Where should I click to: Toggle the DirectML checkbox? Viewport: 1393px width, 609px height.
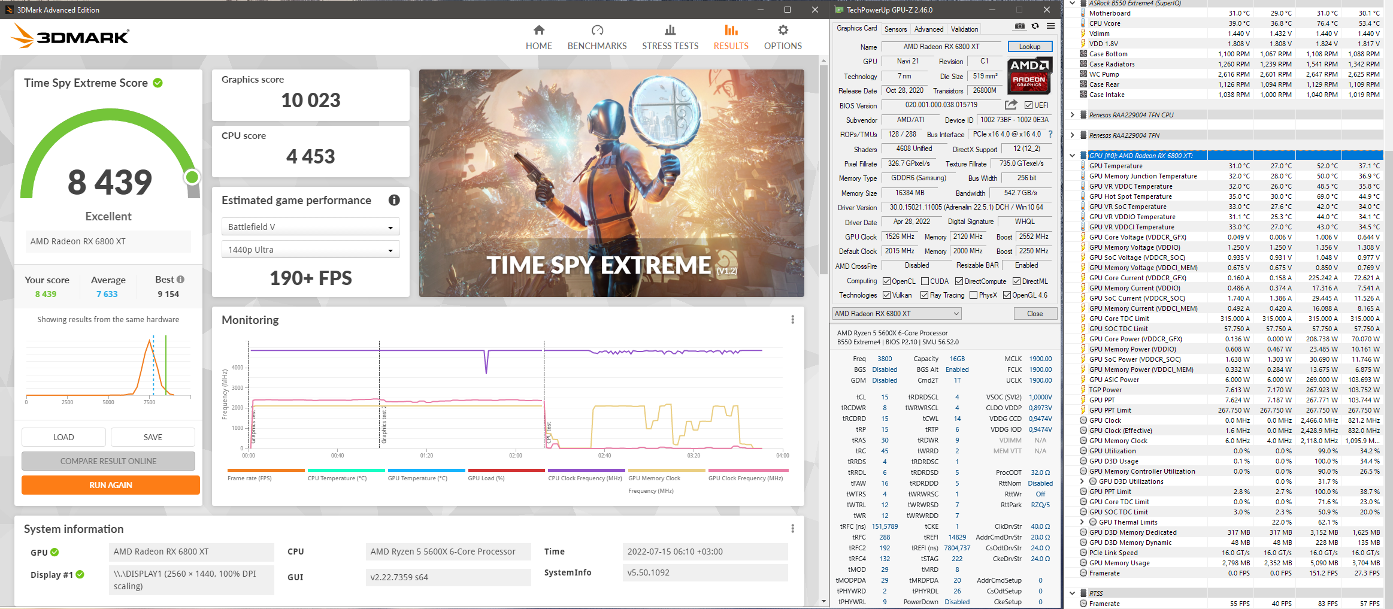point(1016,281)
